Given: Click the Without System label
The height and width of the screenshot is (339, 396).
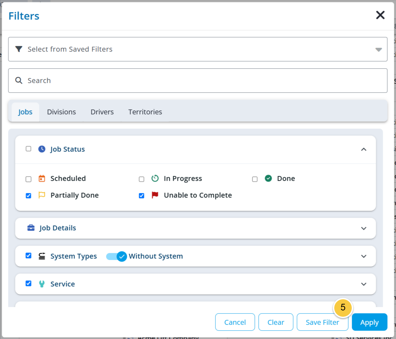Looking at the screenshot, I should click(156, 256).
